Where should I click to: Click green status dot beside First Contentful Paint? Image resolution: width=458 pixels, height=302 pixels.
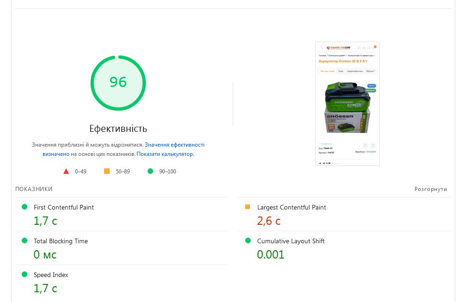25,207
